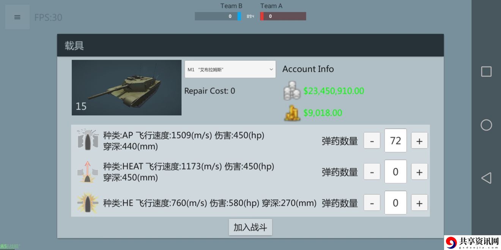This screenshot has width=501, height=250.
Task: Click the Team A label
Action: point(271,6)
